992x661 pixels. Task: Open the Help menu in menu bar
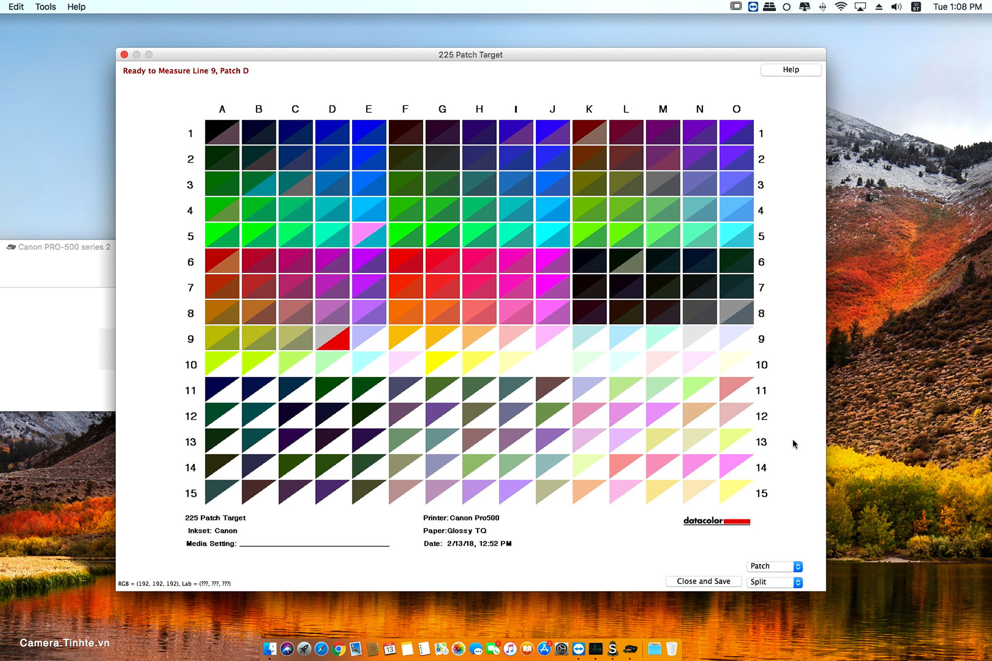[x=76, y=7]
